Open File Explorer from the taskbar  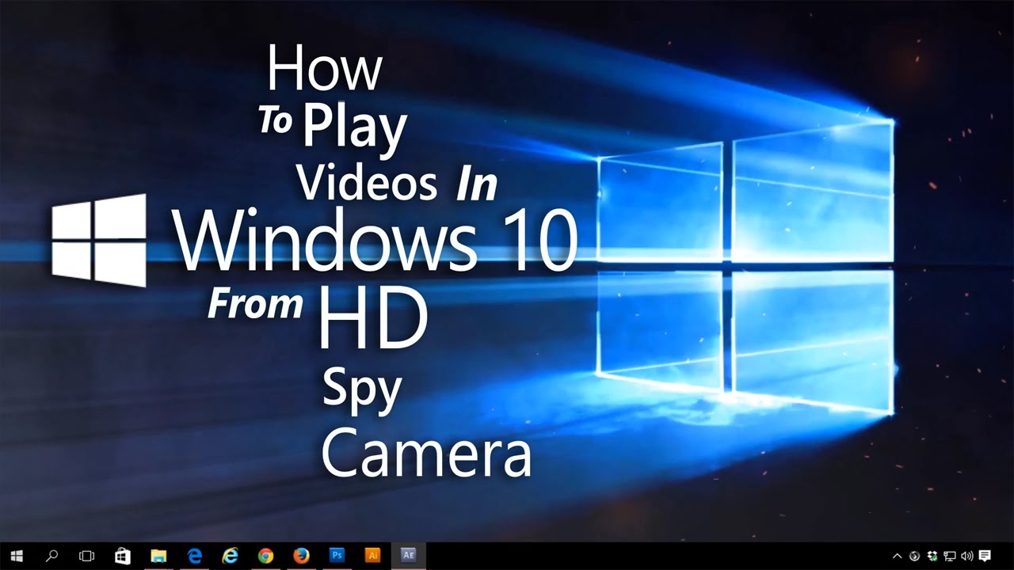[158, 556]
